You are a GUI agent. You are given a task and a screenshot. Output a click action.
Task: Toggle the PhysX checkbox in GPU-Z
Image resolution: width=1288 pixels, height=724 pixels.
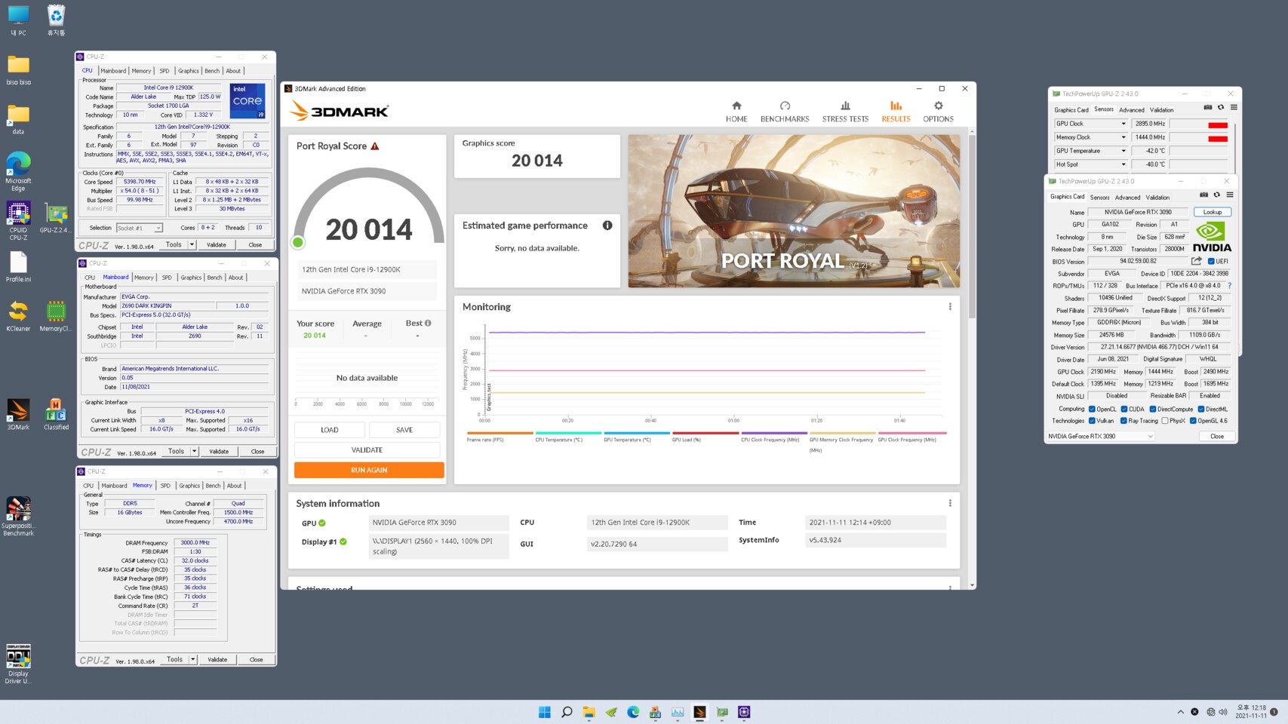(1165, 421)
